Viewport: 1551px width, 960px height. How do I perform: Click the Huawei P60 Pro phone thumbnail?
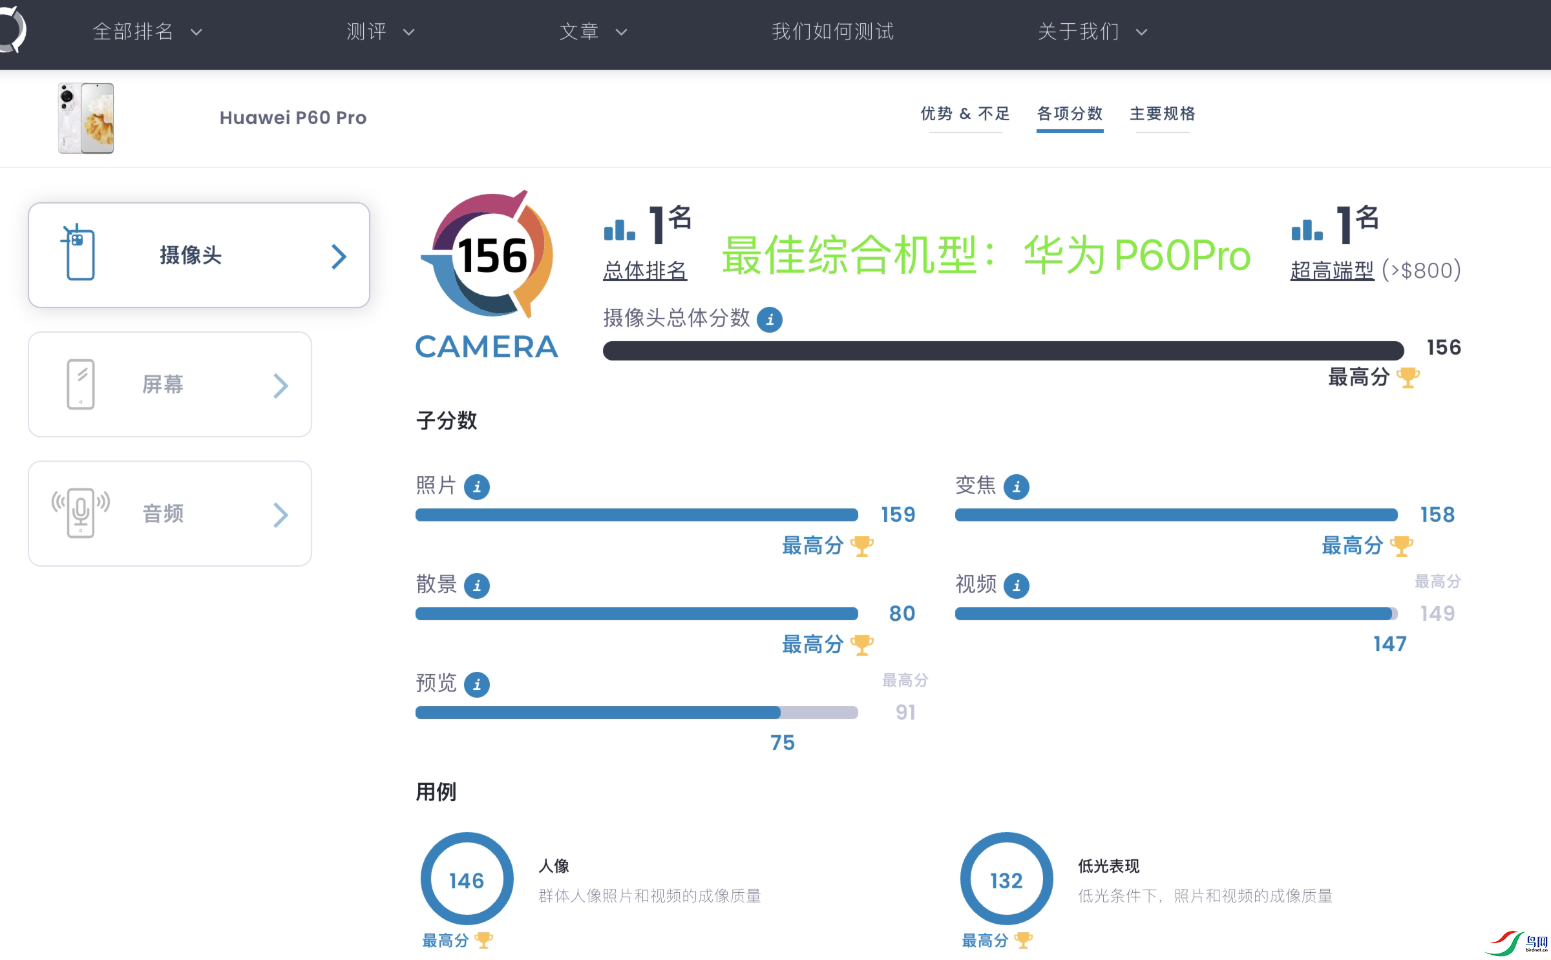click(x=86, y=118)
